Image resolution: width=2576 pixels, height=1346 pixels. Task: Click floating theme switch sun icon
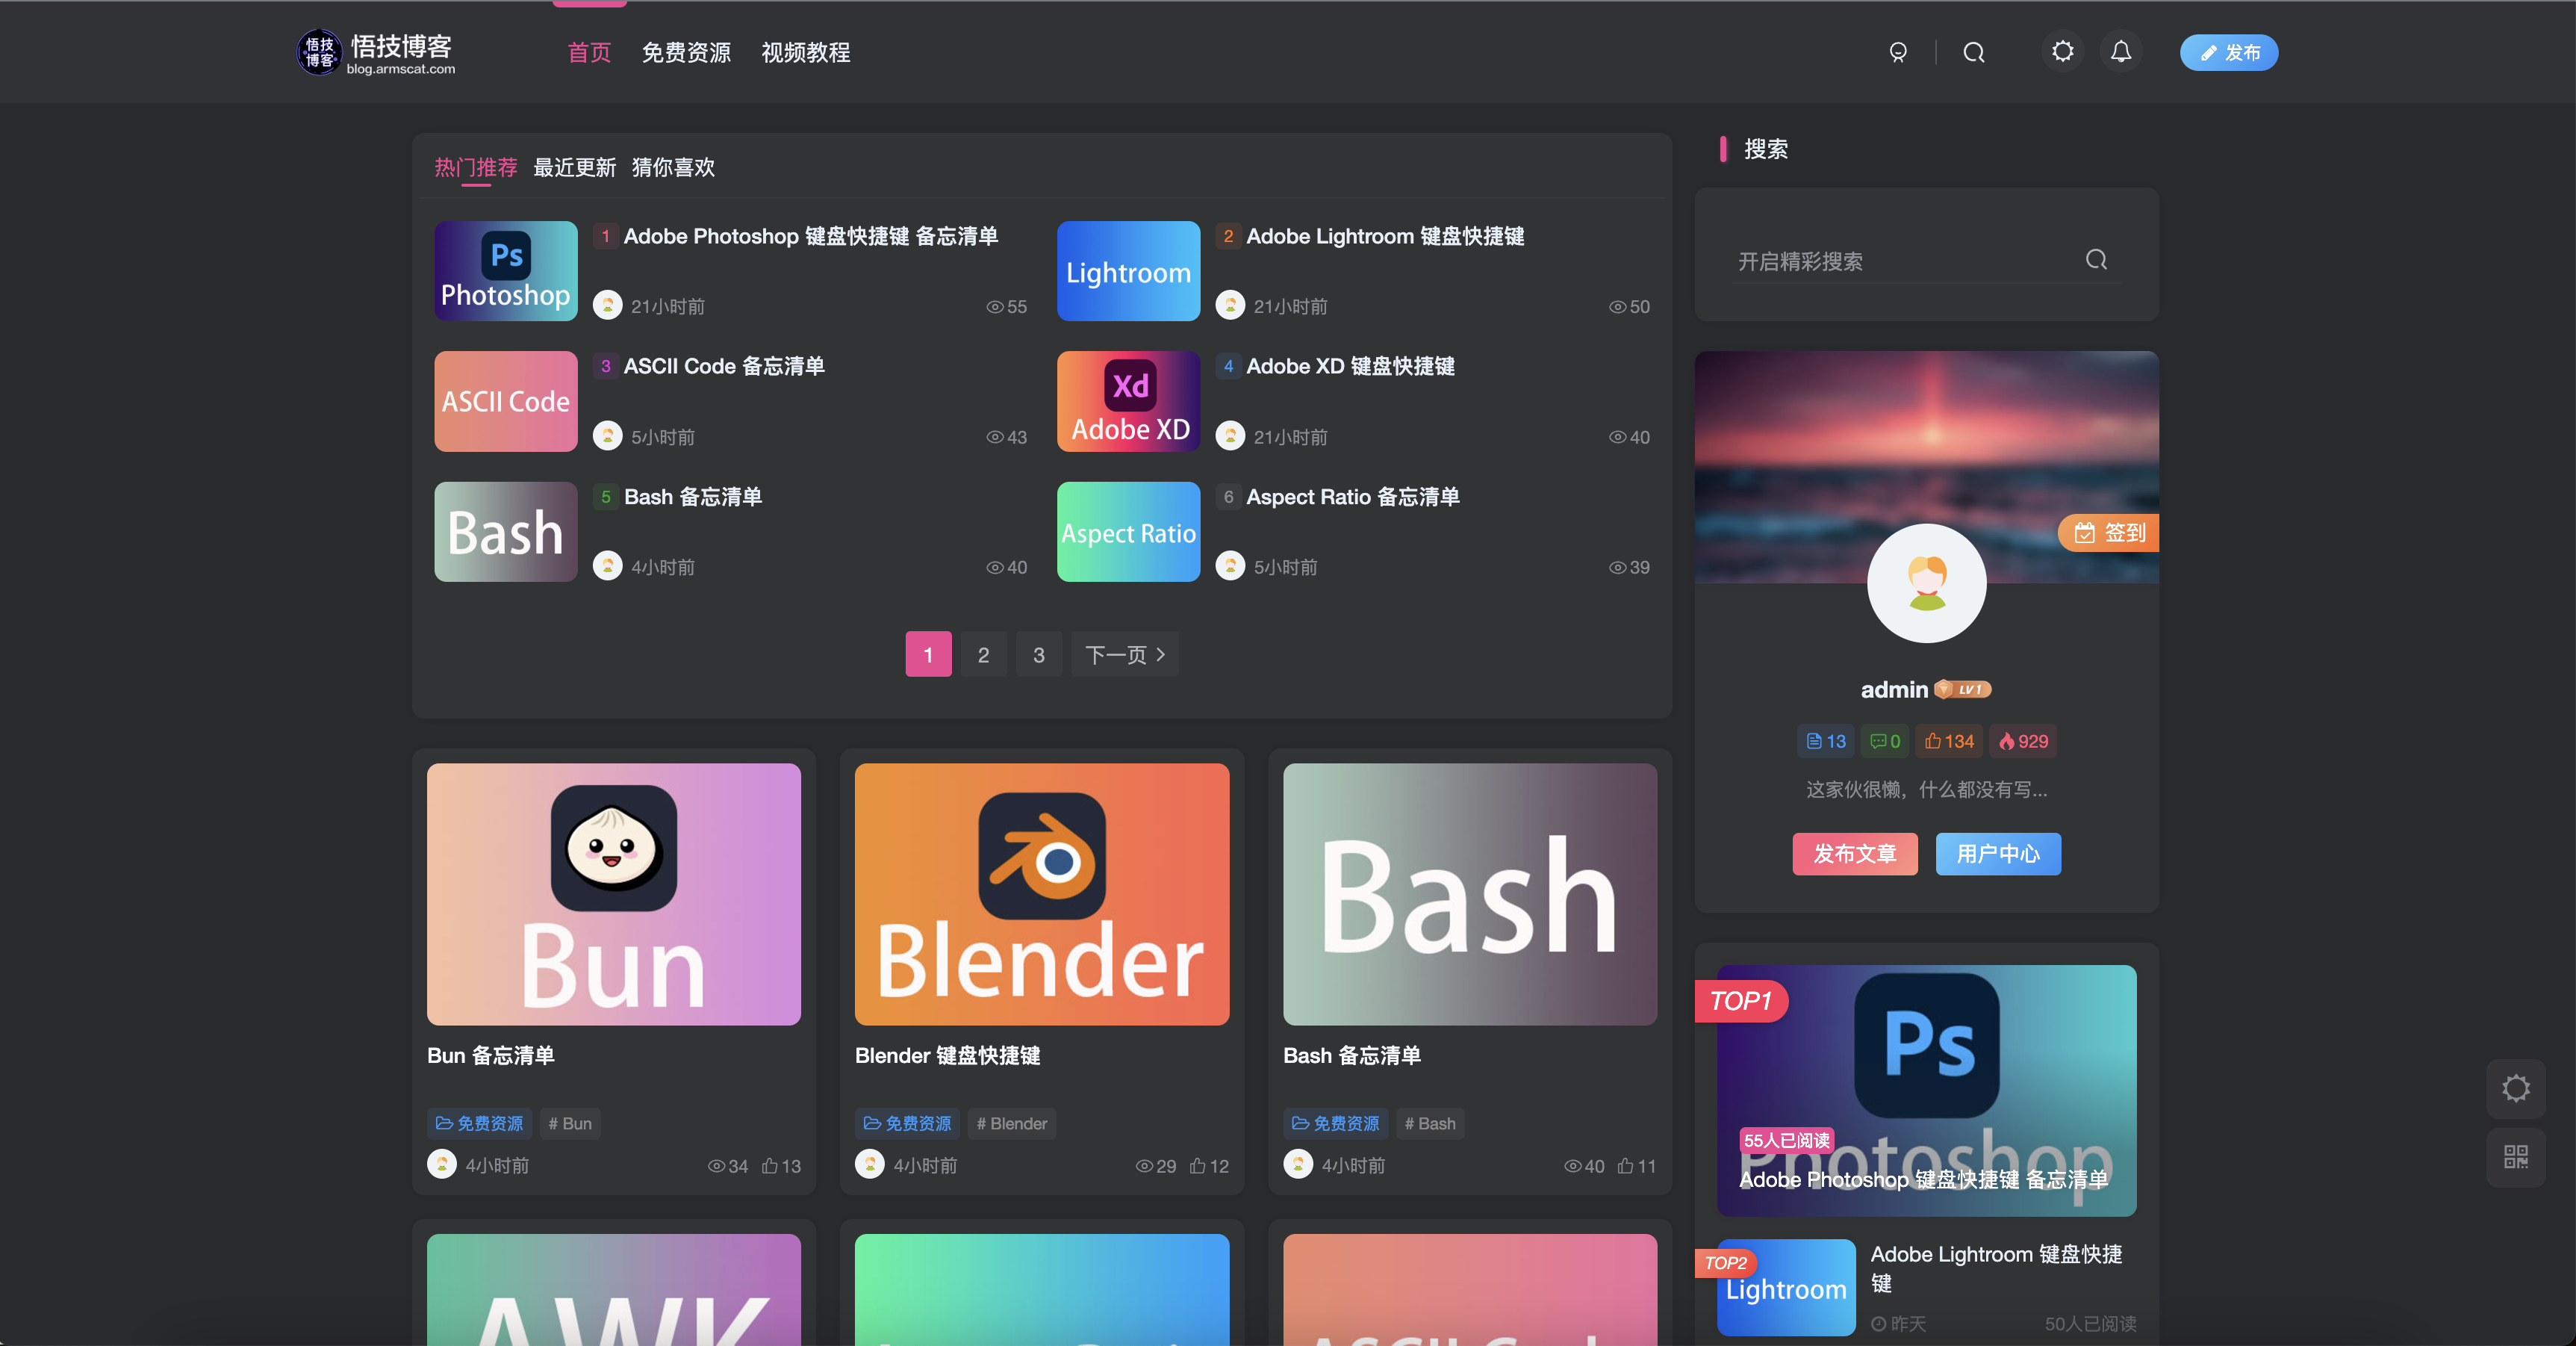[2515, 1088]
